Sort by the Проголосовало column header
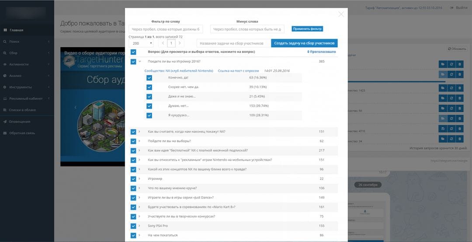This screenshot has width=472, height=242. coord(322,52)
